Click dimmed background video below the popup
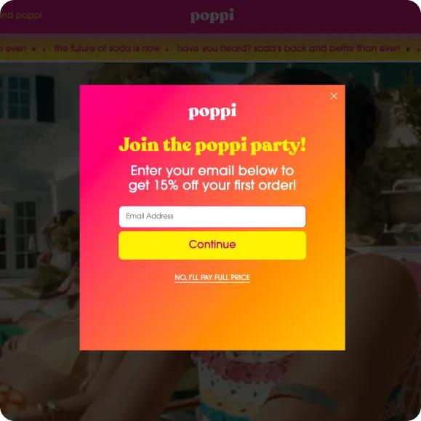Screen dimensions: 421x421 click(212, 385)
